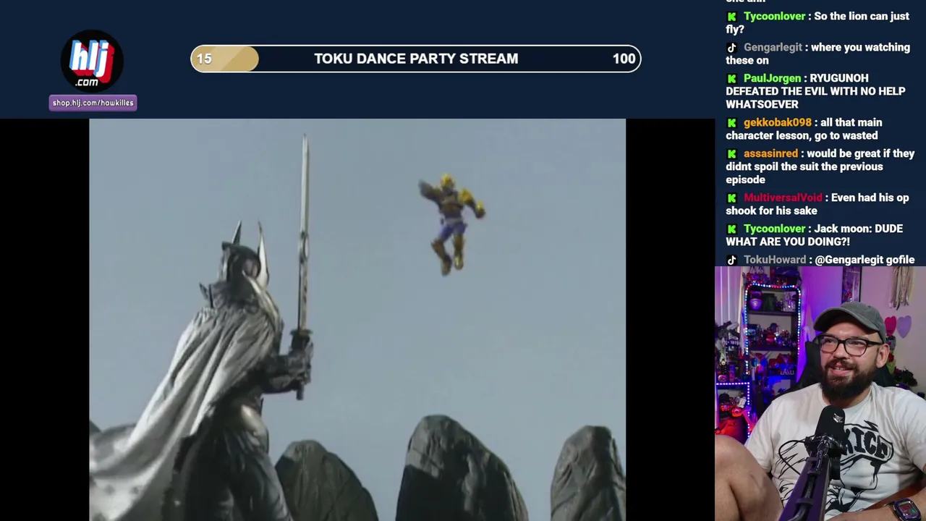Image resolution: width=926 pixels, height=521 pixels.
Task: Click the "would be great if they didnt spoil" message
Action: pos(820,167)
